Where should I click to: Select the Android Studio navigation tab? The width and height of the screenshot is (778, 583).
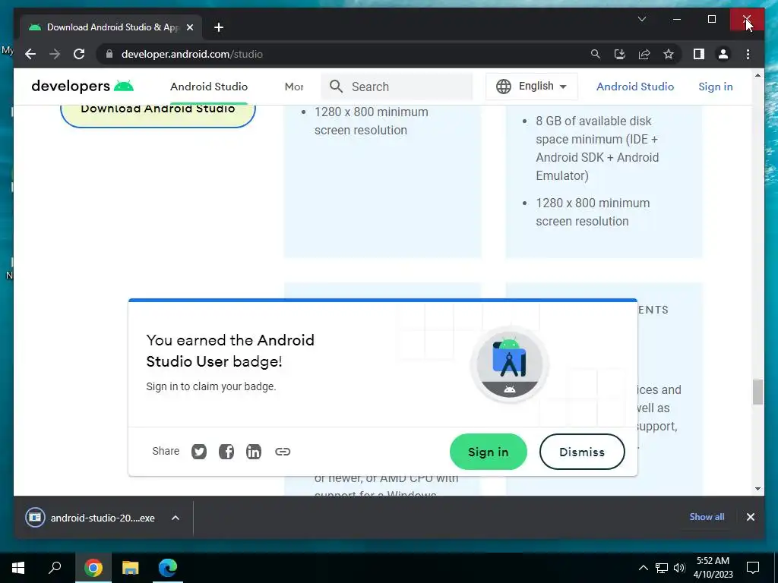(x=209, y=87)
